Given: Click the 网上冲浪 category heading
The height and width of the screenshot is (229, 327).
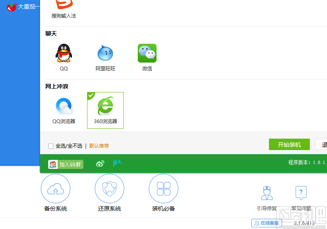Looking at the screenshot, I should [57, 86].
